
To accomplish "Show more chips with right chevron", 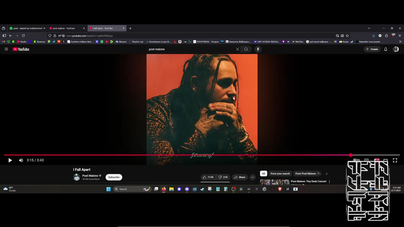I will [326, 173].
